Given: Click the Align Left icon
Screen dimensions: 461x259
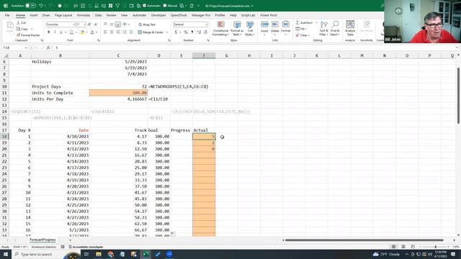Looking at the screenshot, I should click(105, 32).
